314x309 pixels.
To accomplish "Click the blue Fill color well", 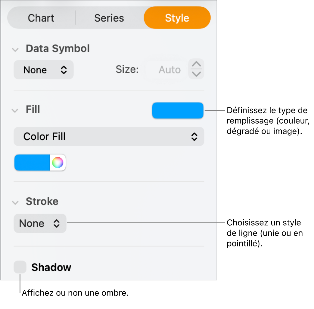I will tap(178, 110).
